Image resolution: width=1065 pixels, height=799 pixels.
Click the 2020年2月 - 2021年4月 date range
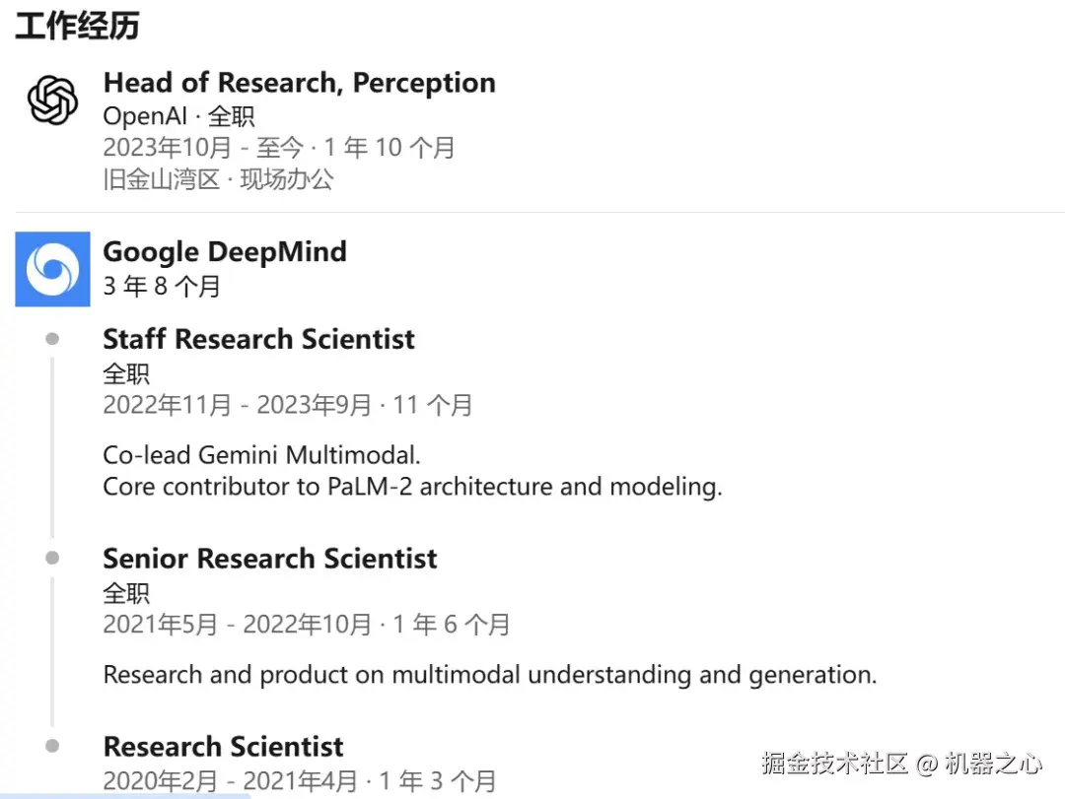tap(300, 779)
